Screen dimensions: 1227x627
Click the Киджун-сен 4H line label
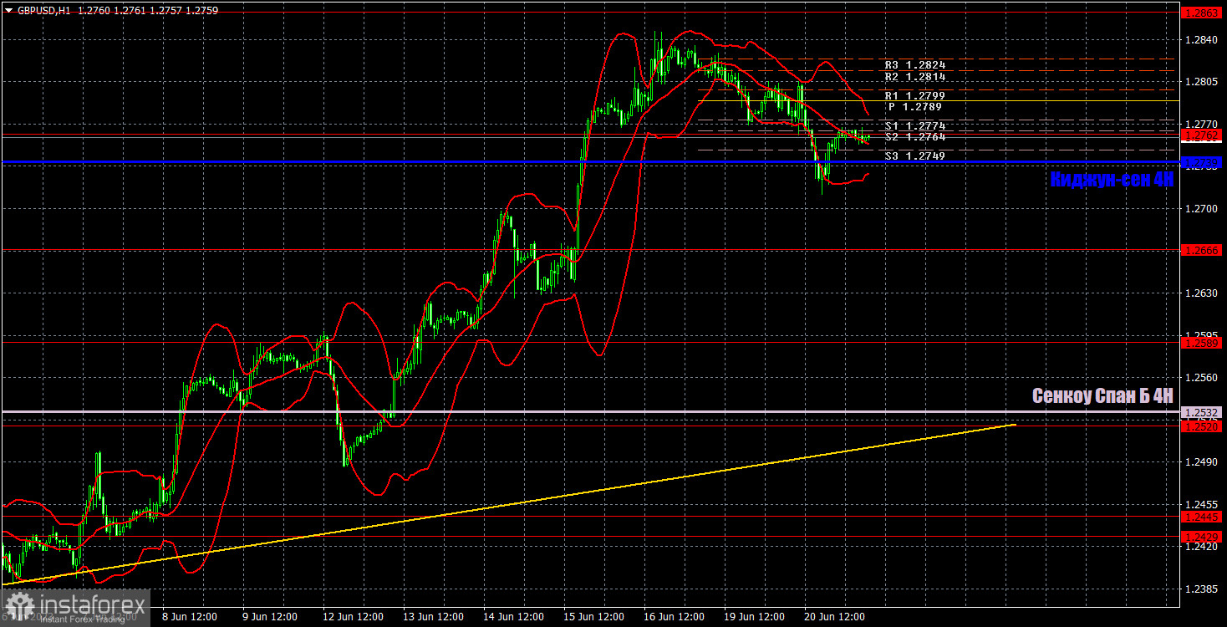[1112, 179]
